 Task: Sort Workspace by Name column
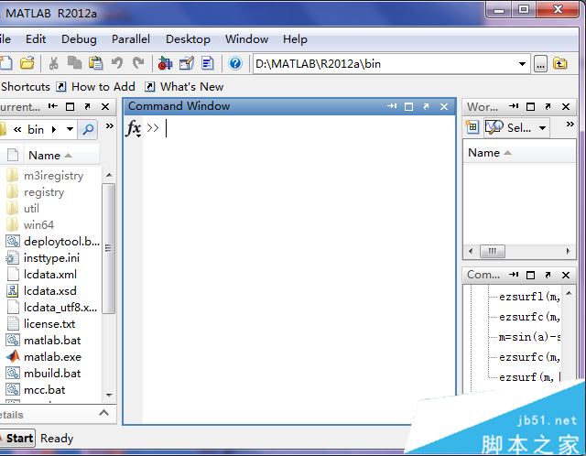[x=519, y=153]
